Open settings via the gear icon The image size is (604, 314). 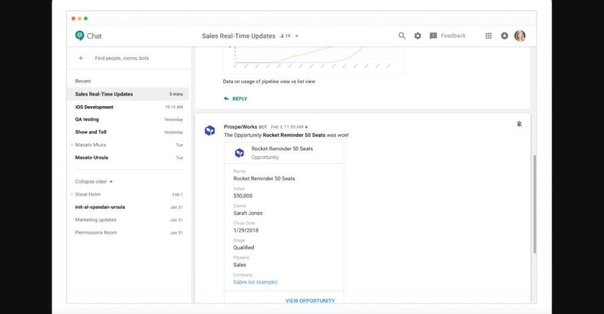click(417, 36)
